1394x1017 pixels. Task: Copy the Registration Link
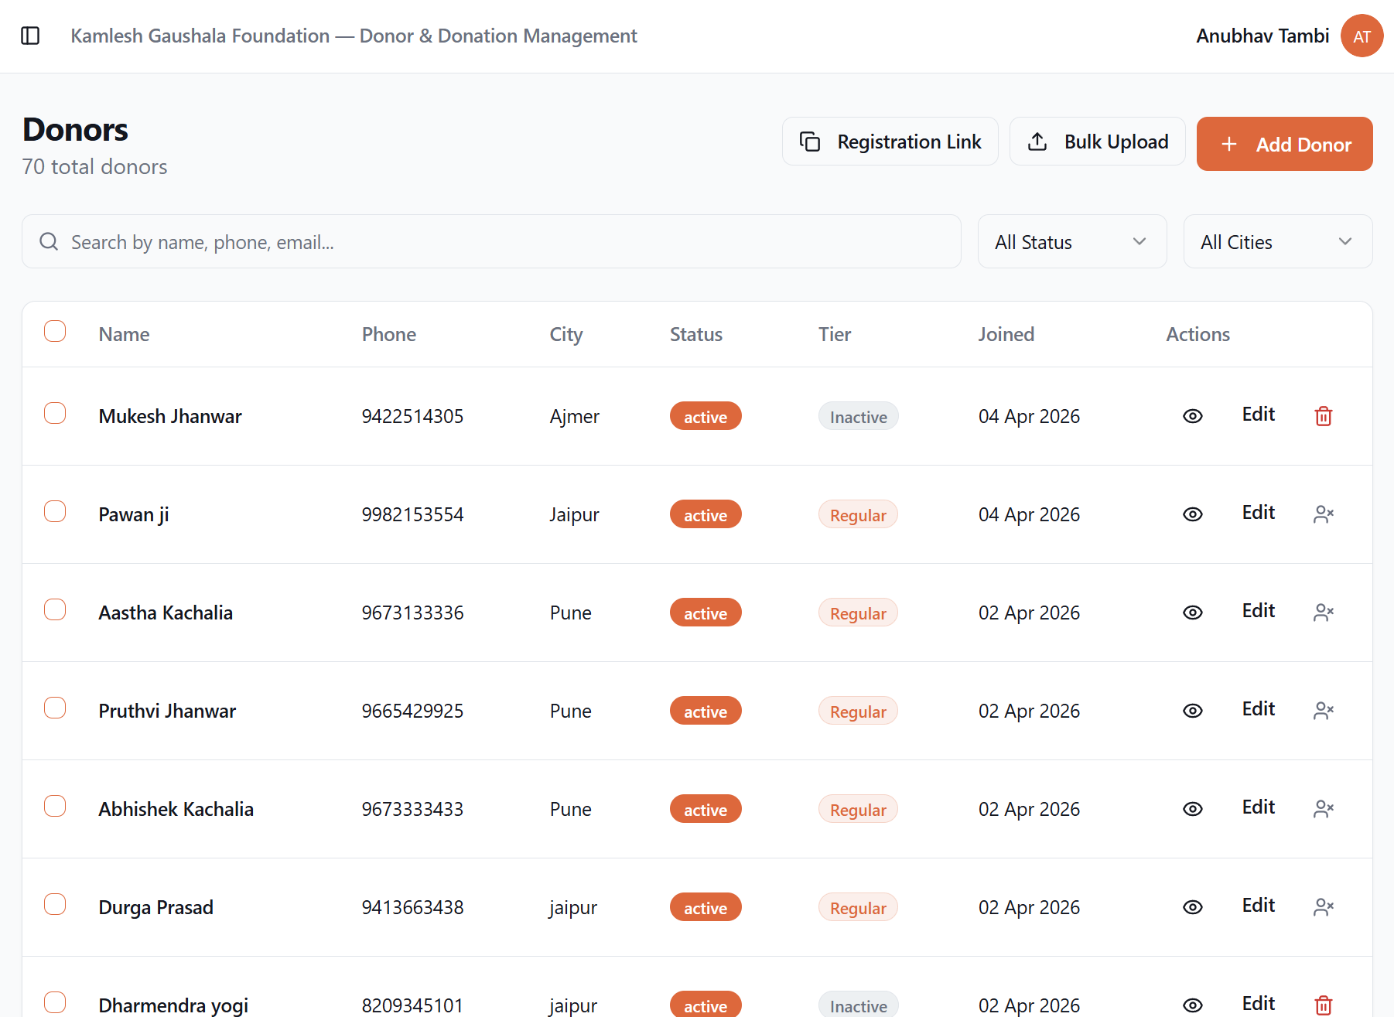click(x=890, y=141)
